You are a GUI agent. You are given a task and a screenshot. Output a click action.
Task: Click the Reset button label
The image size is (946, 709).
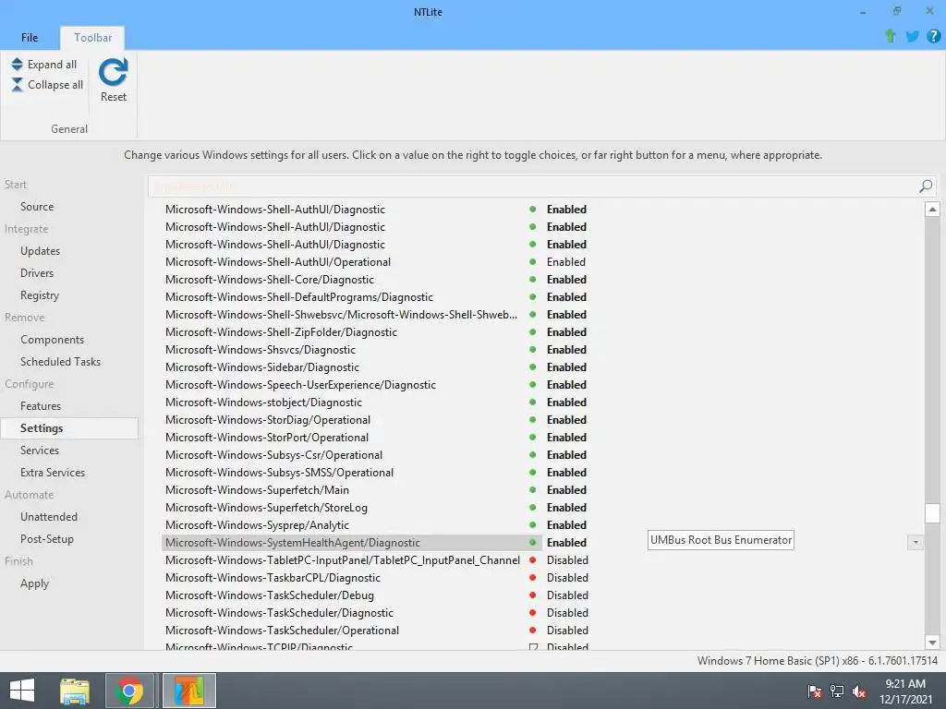click(x=114, y=96)
